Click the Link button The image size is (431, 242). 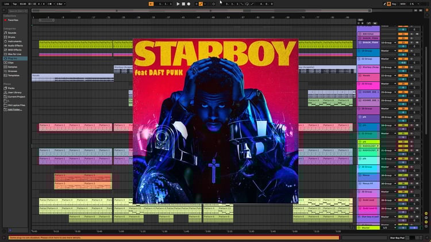(6, 4)
